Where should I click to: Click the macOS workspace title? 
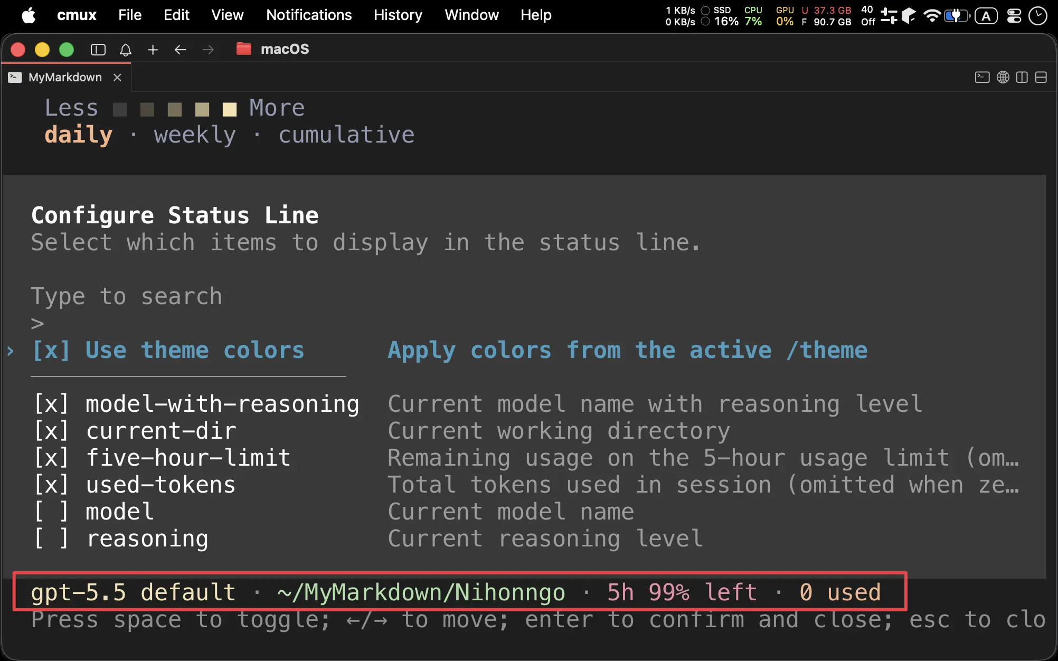285,49
